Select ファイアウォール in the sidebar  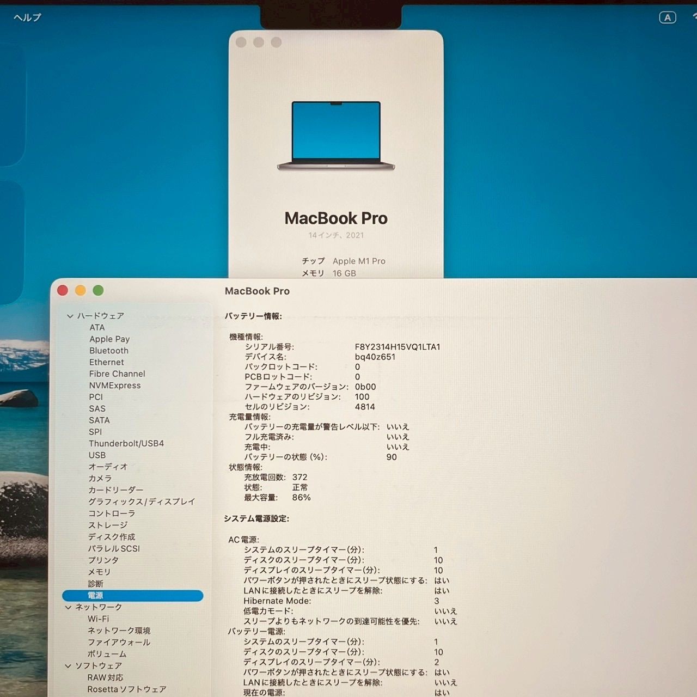pyautogui.click(x=119, y=643)
